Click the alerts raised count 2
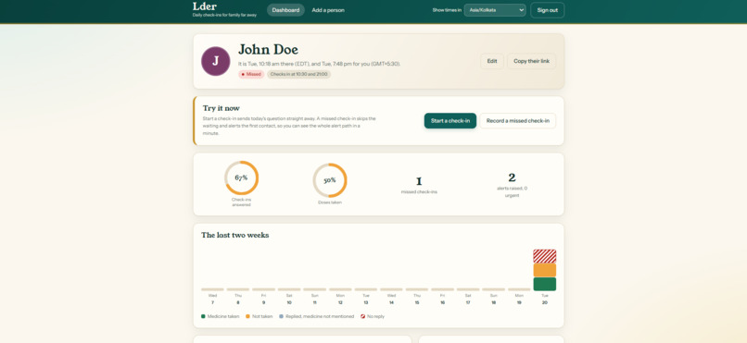Viewport: 747px width, 343px height. (x=513, y=178)
